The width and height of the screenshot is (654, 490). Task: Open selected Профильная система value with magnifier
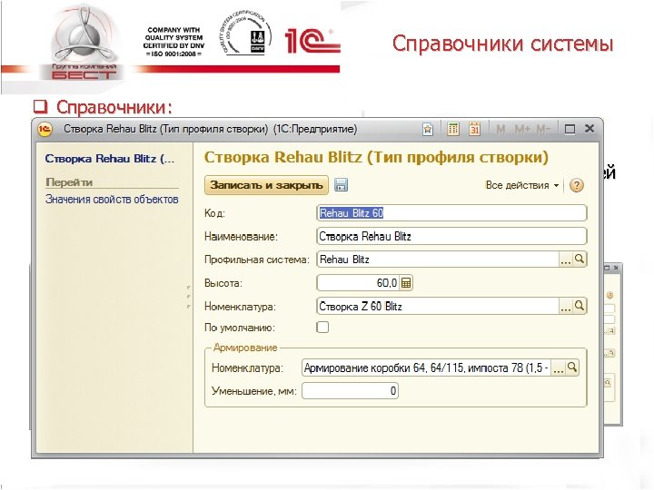point(580,260)
